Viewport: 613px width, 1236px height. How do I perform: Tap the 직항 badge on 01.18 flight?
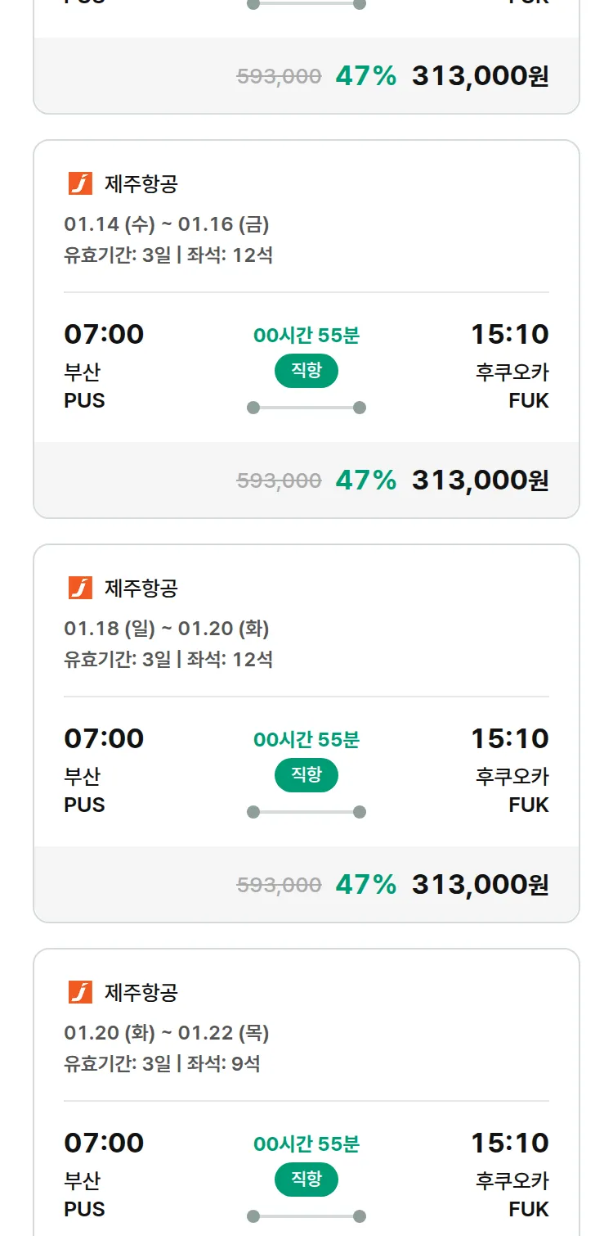tap(306, 775)
